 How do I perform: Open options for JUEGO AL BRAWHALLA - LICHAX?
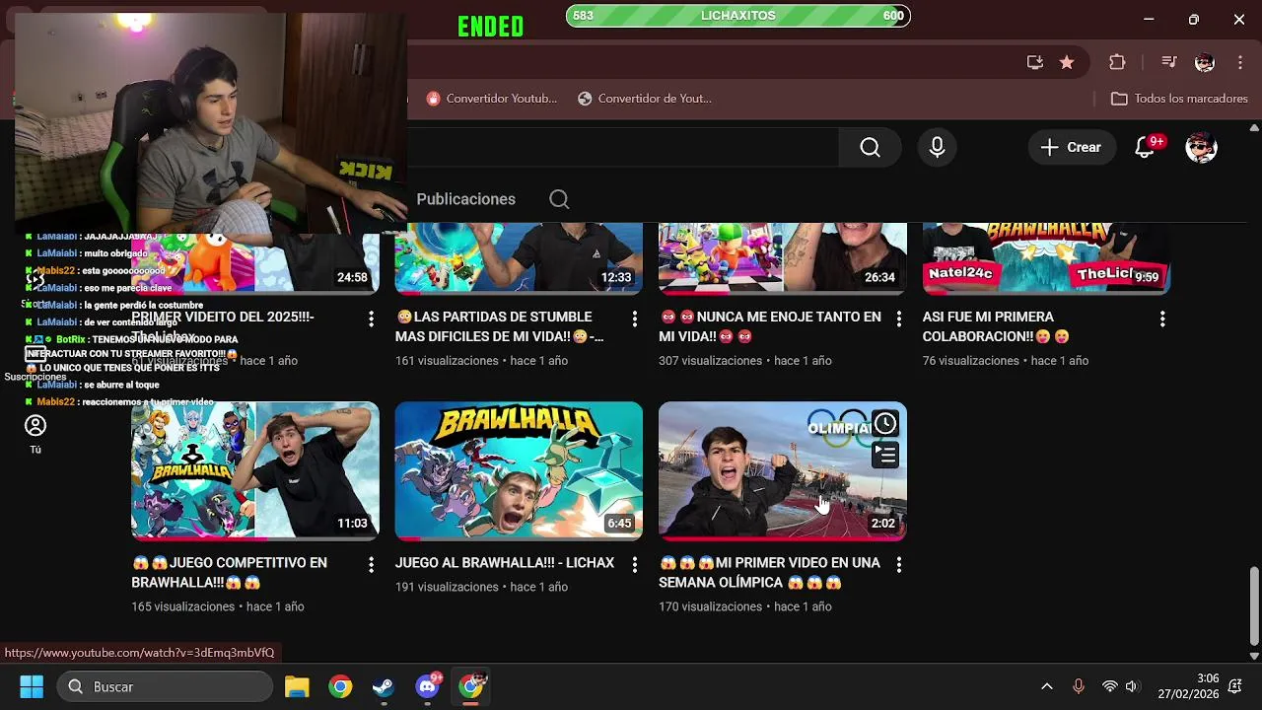click(x=635, y=564)
